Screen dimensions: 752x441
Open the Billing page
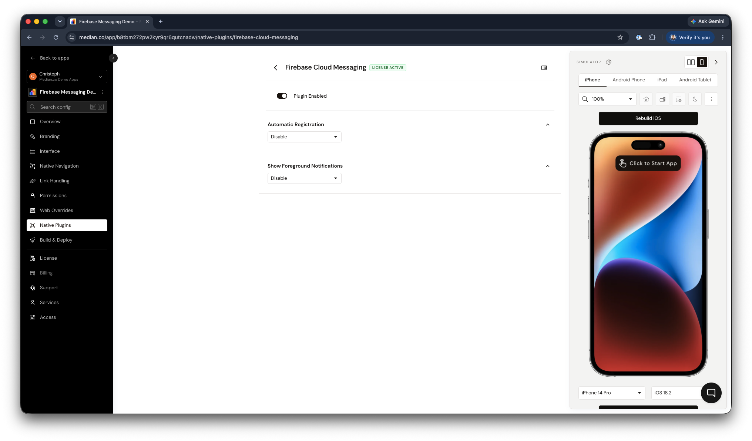[x=67, y=273]
